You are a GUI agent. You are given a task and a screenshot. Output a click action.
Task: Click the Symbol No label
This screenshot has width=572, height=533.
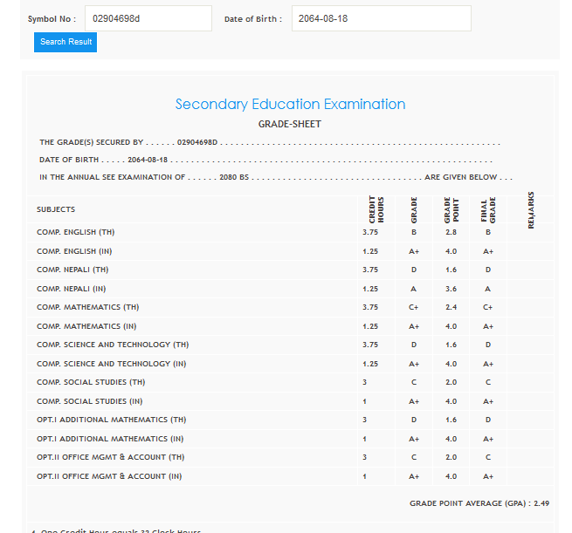[x=52, y=18]
